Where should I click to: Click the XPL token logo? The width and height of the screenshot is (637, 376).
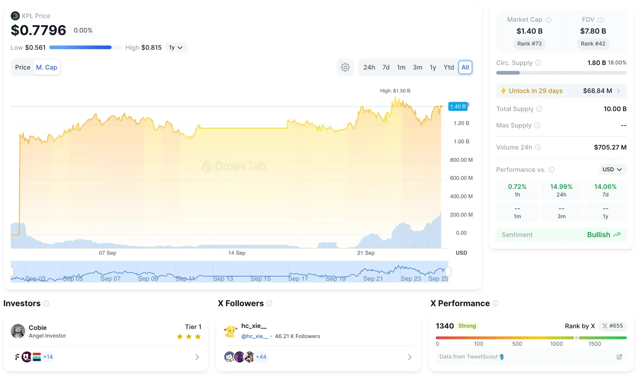click(15, 16)
